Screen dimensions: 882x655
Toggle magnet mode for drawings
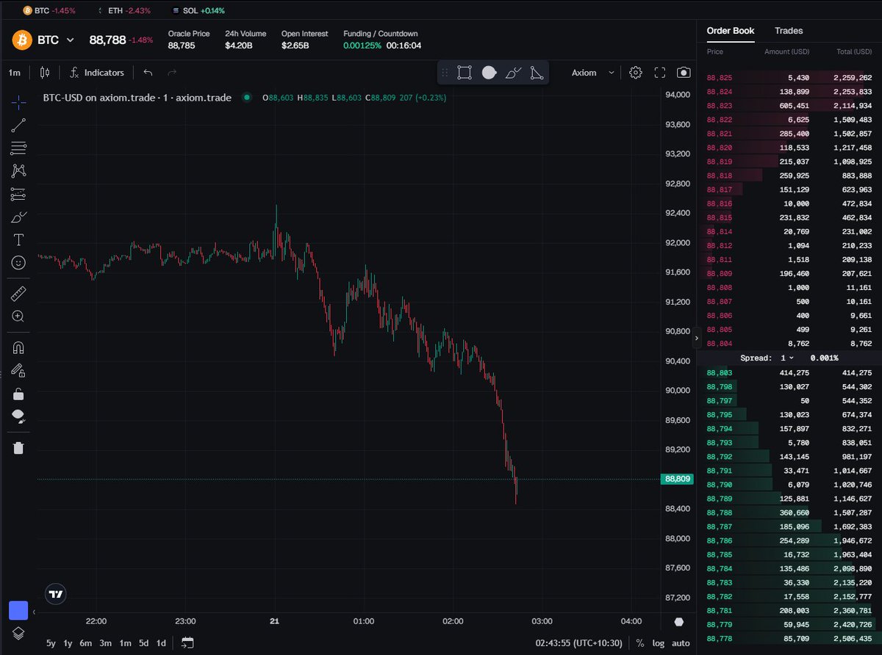[19, 348]
